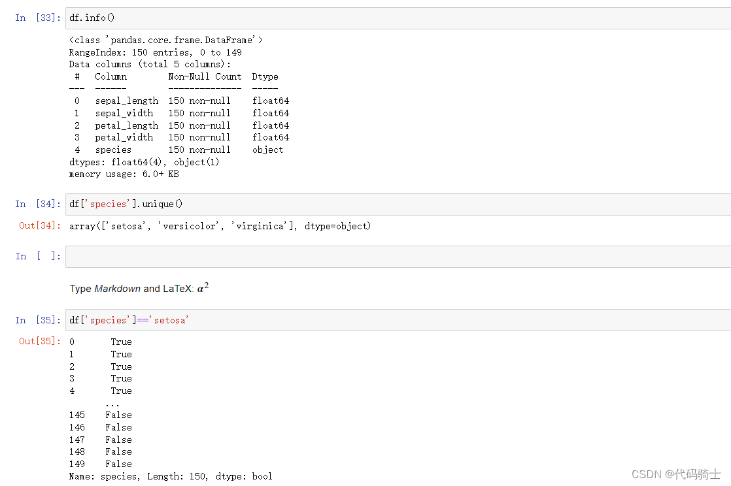Click the DataFrame class info output line
The height and width of the screenshot is (486, 731).
[166, 40]
